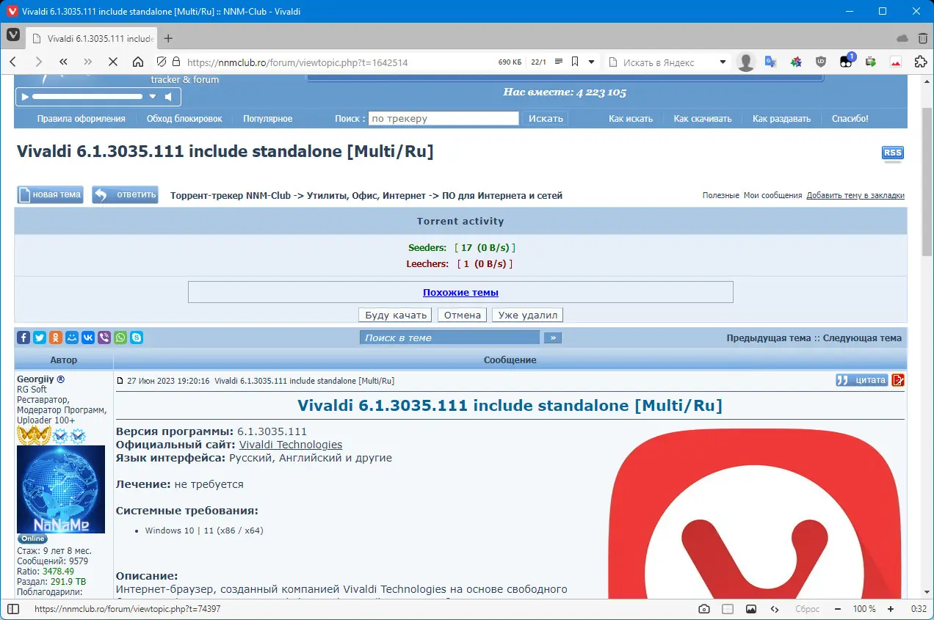Click the topic search go button

click(x=552, y=338)
